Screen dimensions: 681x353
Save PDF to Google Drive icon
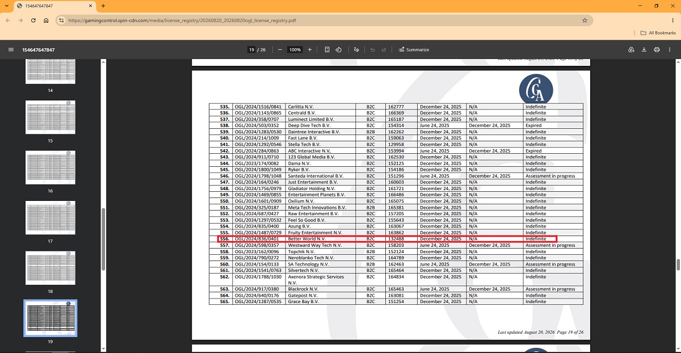click(x=631, y=50)
